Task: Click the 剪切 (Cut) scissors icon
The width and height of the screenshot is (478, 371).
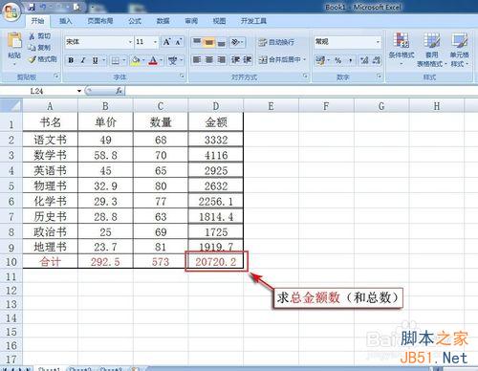Action: [x=32, y=36]
